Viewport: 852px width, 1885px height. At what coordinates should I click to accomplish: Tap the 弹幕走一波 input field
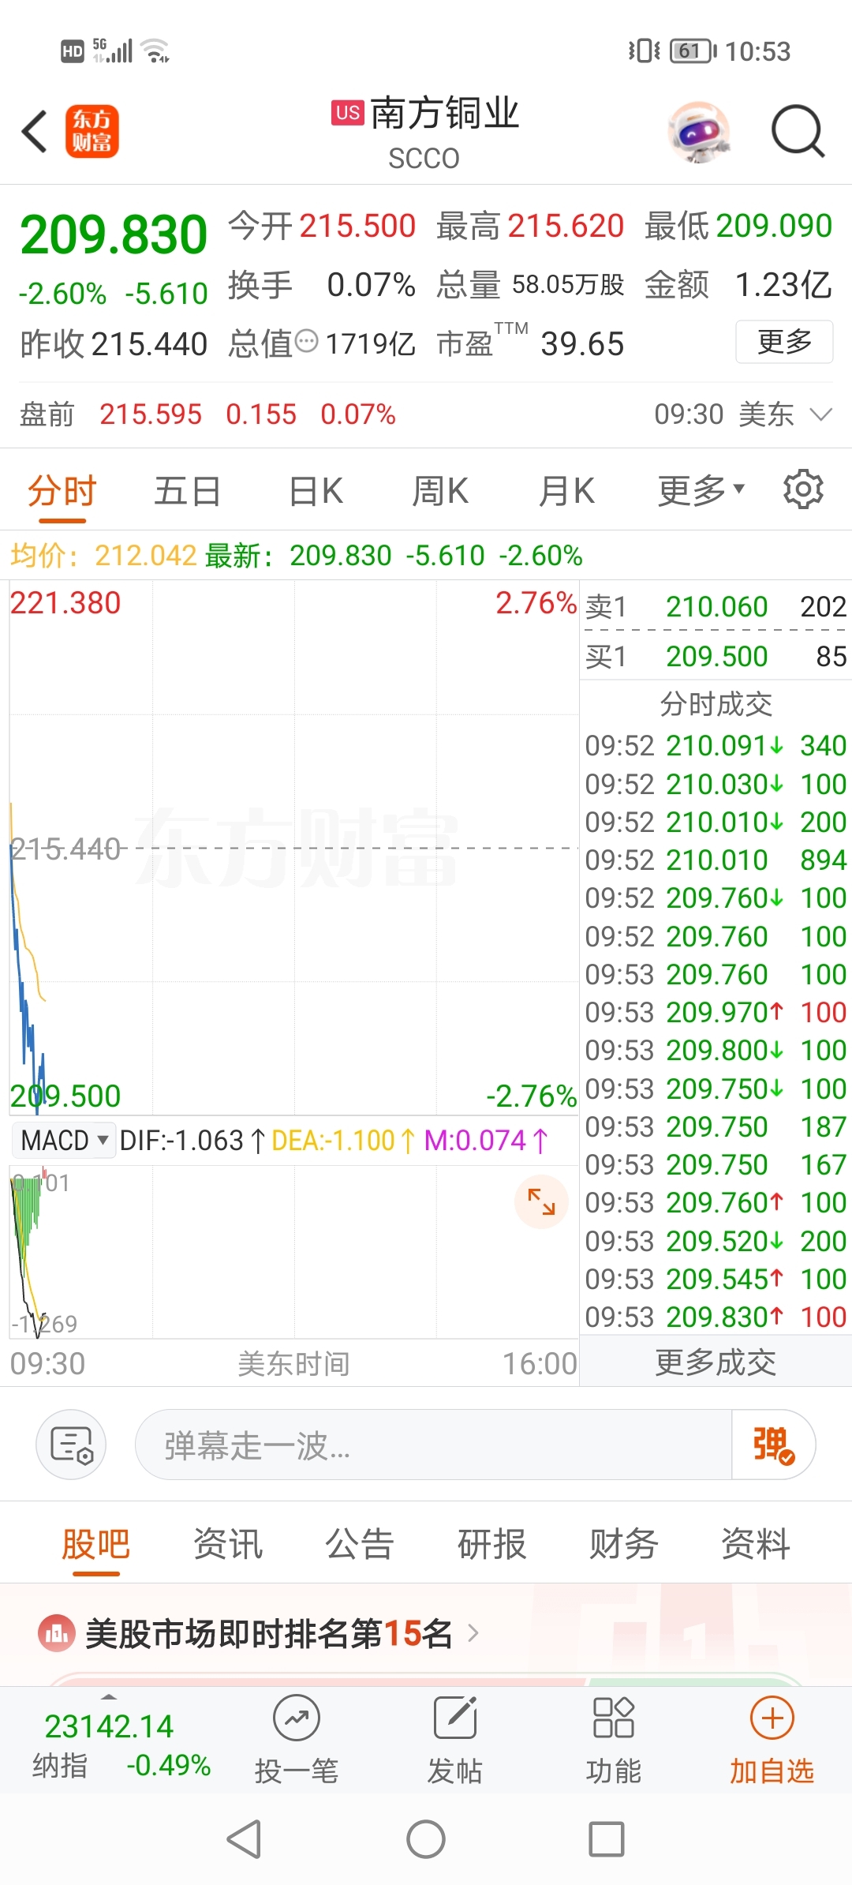[x=433, y=1445]
